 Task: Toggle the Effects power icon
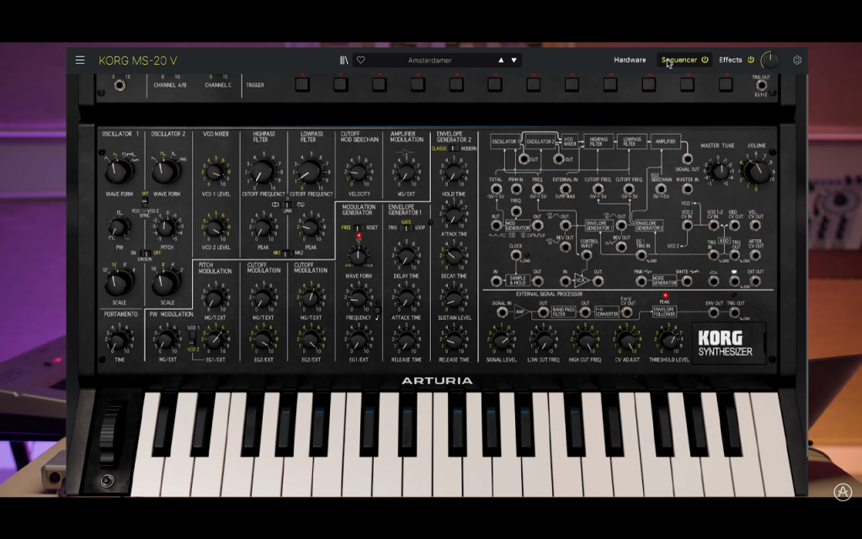tap(751, 60)
